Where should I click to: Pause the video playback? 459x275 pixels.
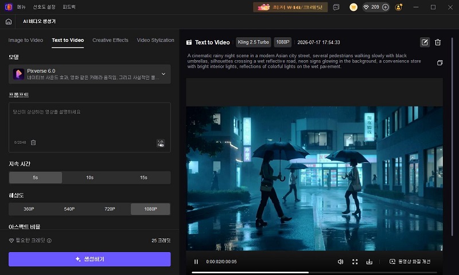click(196, 262)
